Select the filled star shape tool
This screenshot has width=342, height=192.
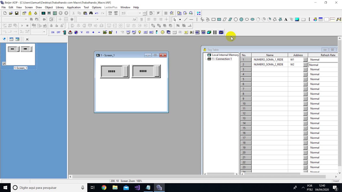tap(280, 19)
